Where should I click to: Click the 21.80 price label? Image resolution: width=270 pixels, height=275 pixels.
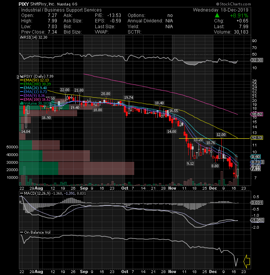point(79,90)
